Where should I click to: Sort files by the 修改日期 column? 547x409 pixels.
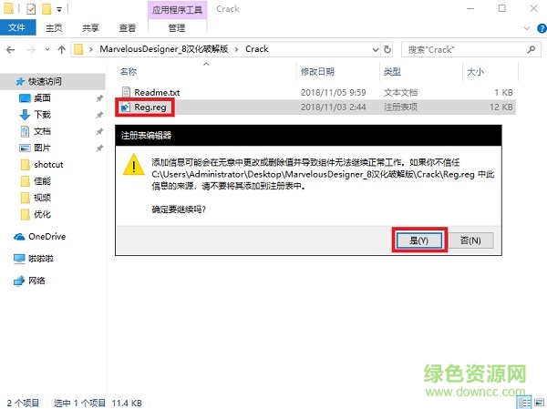[318, 71]
